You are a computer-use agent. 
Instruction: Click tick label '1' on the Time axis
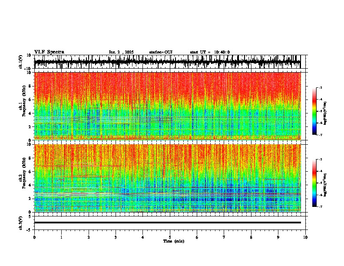point(61,237)
